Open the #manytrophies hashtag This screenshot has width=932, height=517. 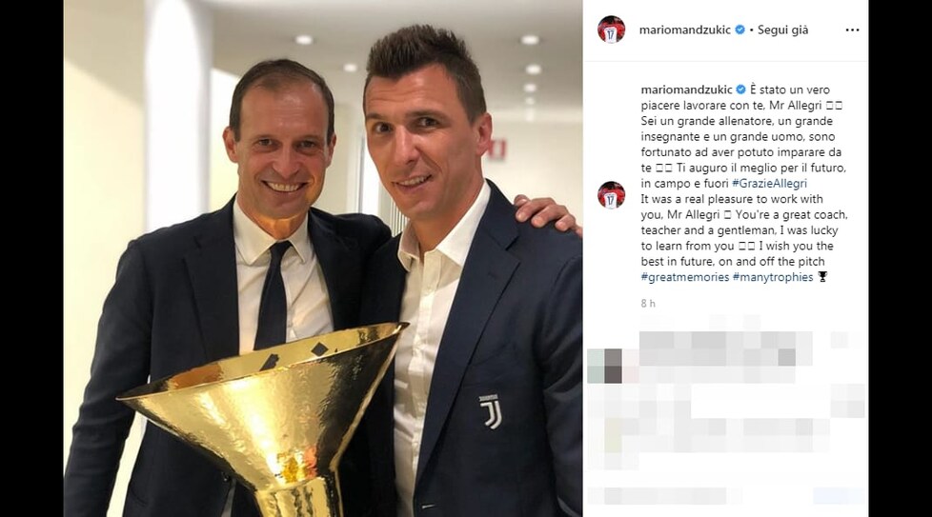[773, 277]
